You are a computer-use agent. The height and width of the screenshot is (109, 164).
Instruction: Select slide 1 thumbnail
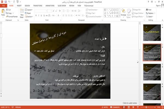tap(152, 33)
